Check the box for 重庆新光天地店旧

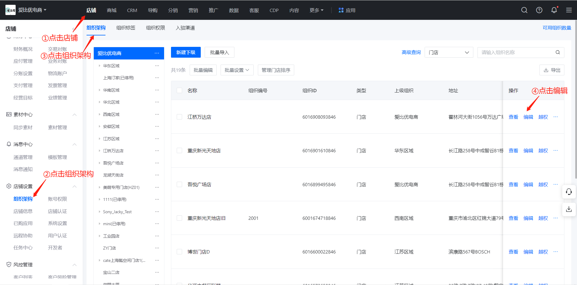(179, 218)
